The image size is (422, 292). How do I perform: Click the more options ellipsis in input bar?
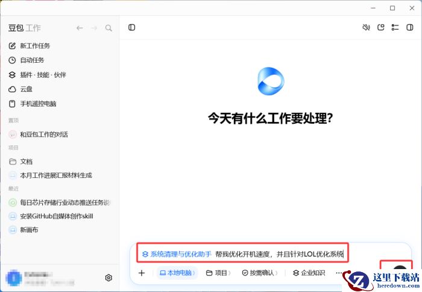click(x=339, y=273)
